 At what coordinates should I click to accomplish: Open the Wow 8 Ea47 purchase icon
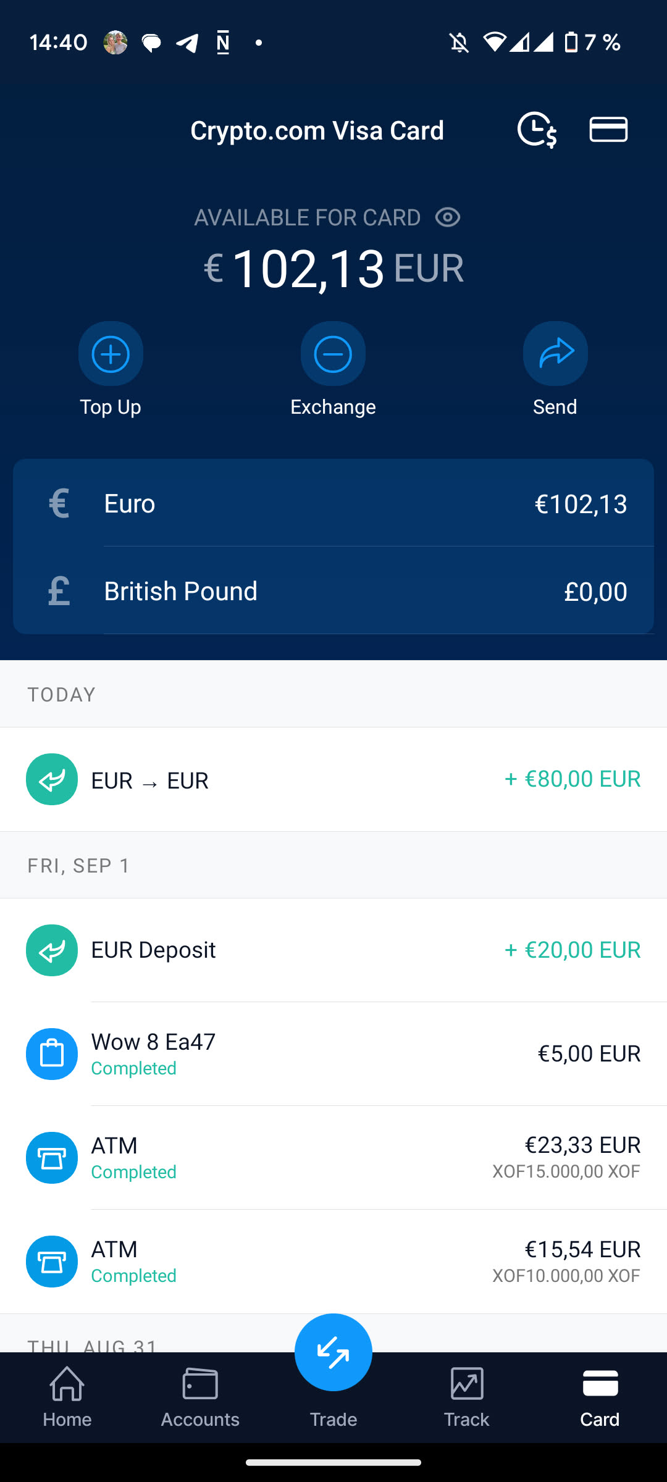[52, 1053]
